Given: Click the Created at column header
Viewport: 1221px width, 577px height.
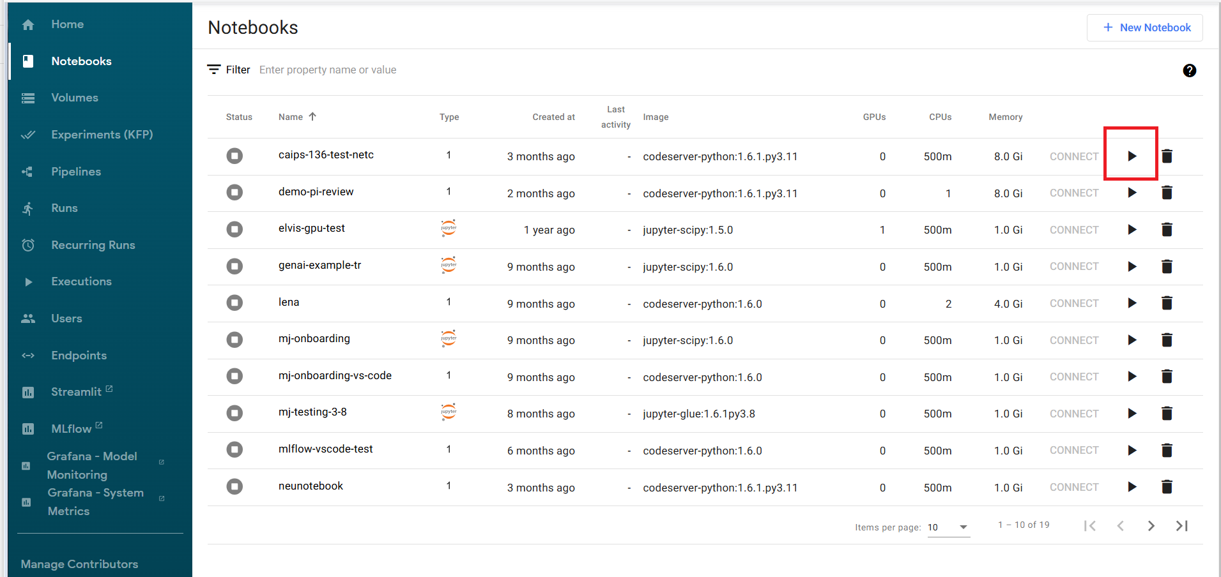Looking at the screenshot, I should (x=553, y=117).
